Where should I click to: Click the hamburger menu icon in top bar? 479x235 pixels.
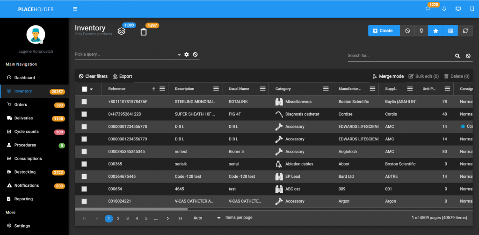[75, 9]
